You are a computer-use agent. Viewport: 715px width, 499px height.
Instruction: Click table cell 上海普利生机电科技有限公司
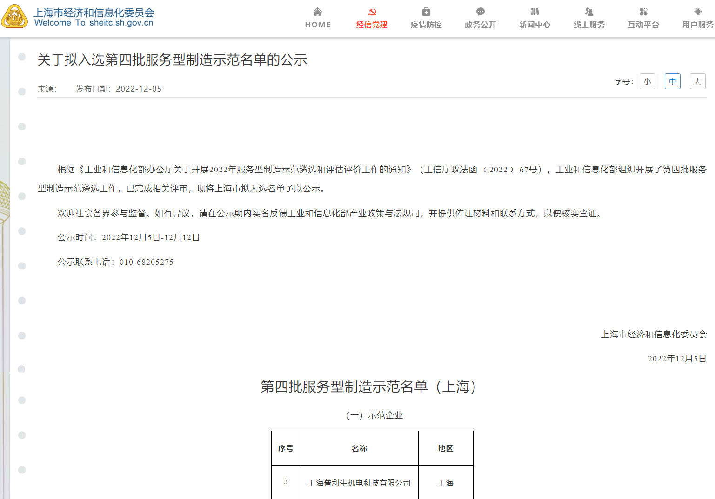(x=360, y=483)
